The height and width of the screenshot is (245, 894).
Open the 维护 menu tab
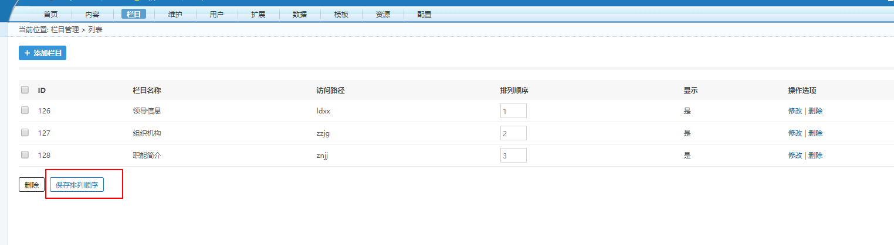pos(175,15)
